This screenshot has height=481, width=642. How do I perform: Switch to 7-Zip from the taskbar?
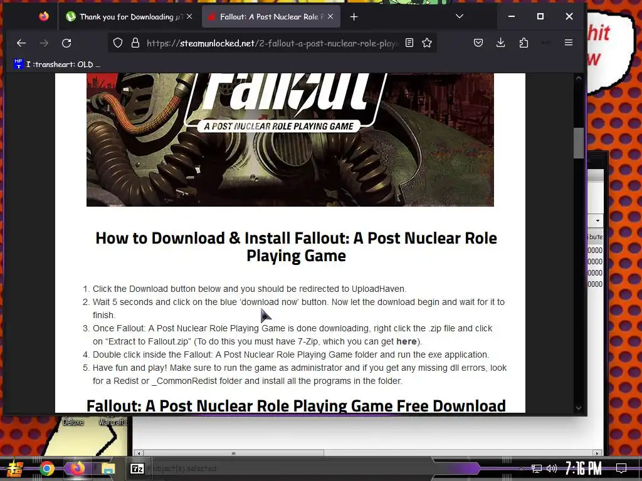pyautogui.click(x=137, y=468)
